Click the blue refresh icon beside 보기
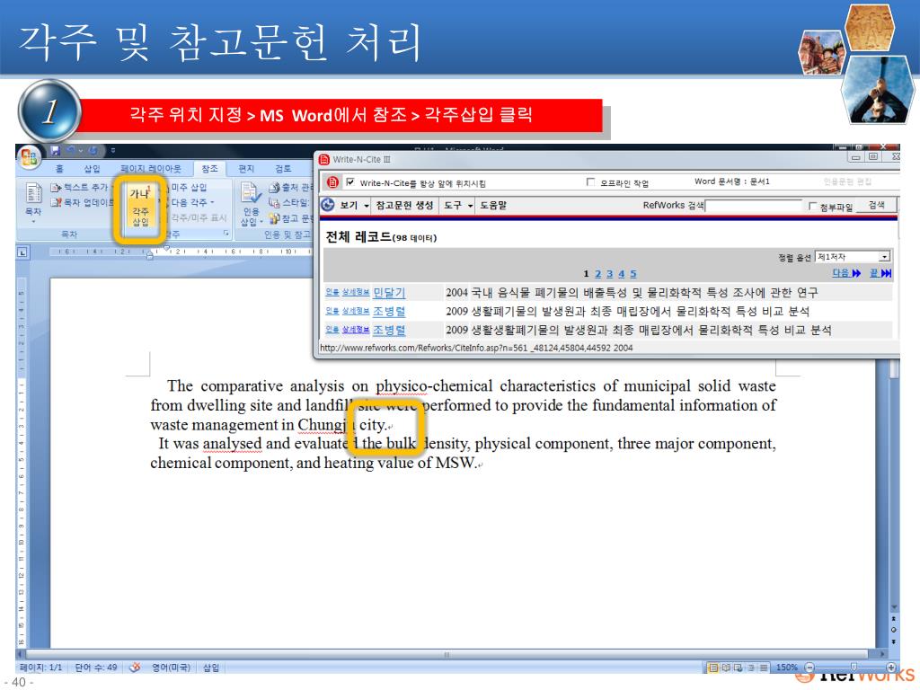The image size is (920, 690). [x=328, y=205]
